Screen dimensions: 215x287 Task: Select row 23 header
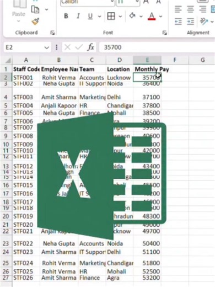pos(6,242)
